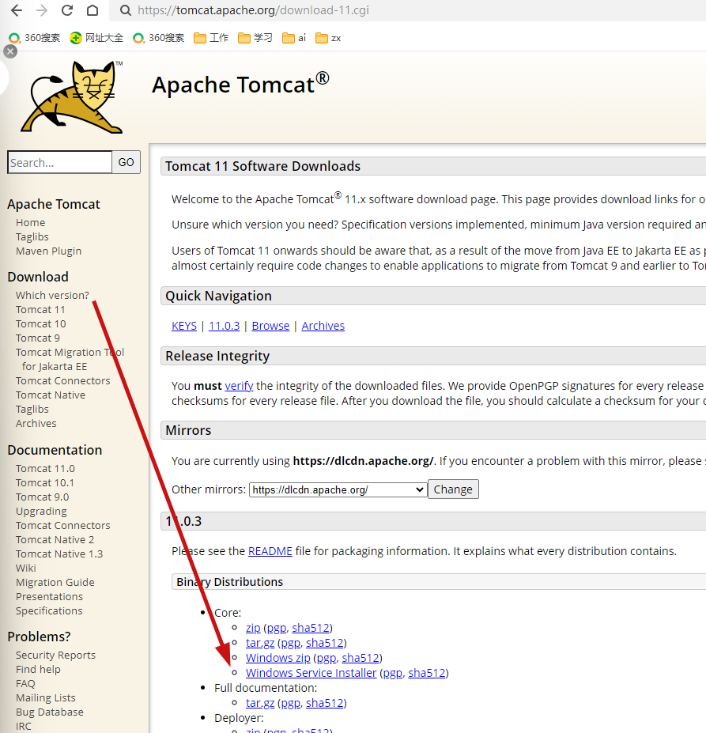Open Bug Database sidebar link
Screen dimensions: 706x733
[x=50, y=712]
